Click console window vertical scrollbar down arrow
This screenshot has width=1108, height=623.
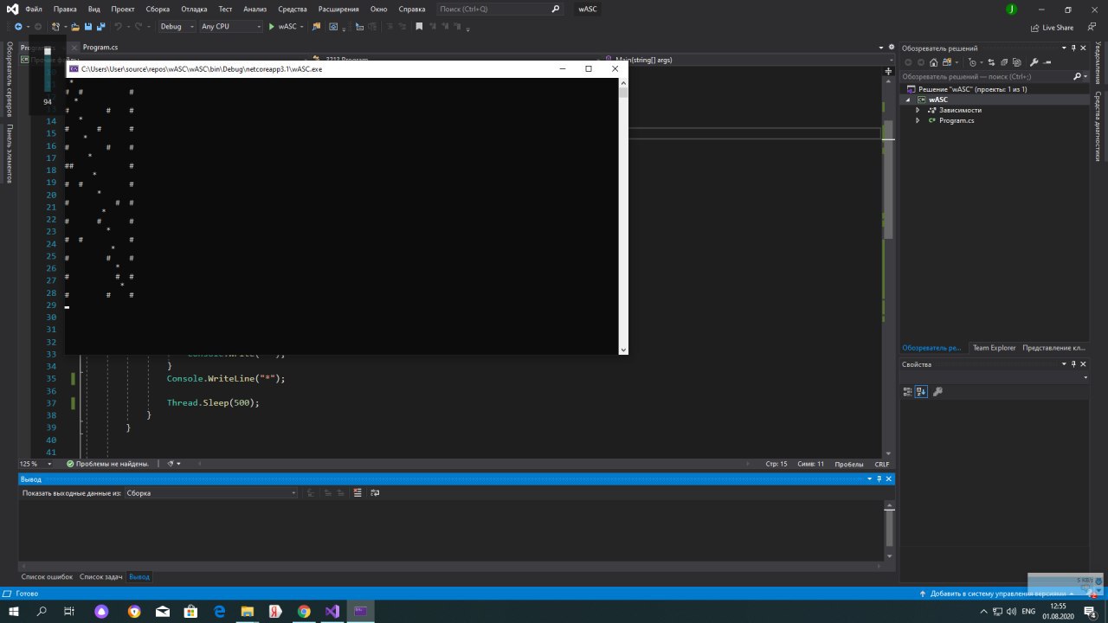[623, 350]
